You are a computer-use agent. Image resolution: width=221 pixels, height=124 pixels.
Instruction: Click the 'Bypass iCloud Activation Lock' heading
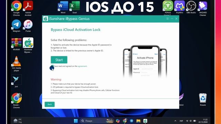[76, 30]
